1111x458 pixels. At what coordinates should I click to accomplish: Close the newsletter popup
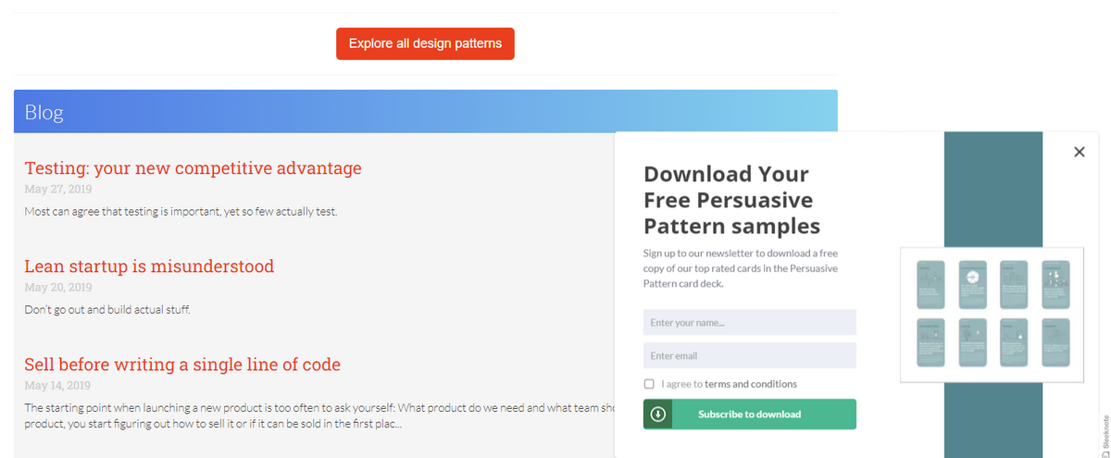pyautogui.click(x=1079, y=152)
